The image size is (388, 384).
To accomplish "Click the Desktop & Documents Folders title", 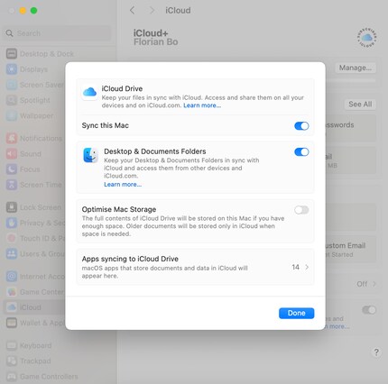I will coord(155,151).
